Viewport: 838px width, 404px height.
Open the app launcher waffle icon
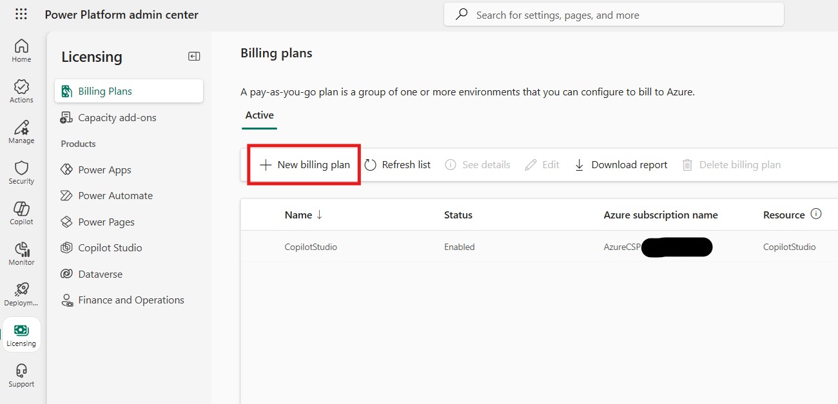21,14
